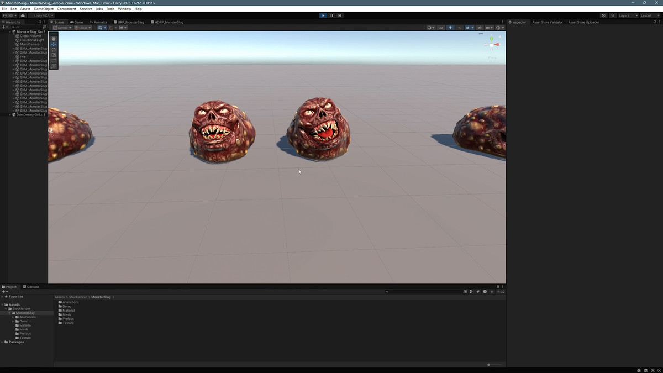Toggle 2D view mode in Scene
The height and width of the screenshot is (373, 663).
coord(441,28)
